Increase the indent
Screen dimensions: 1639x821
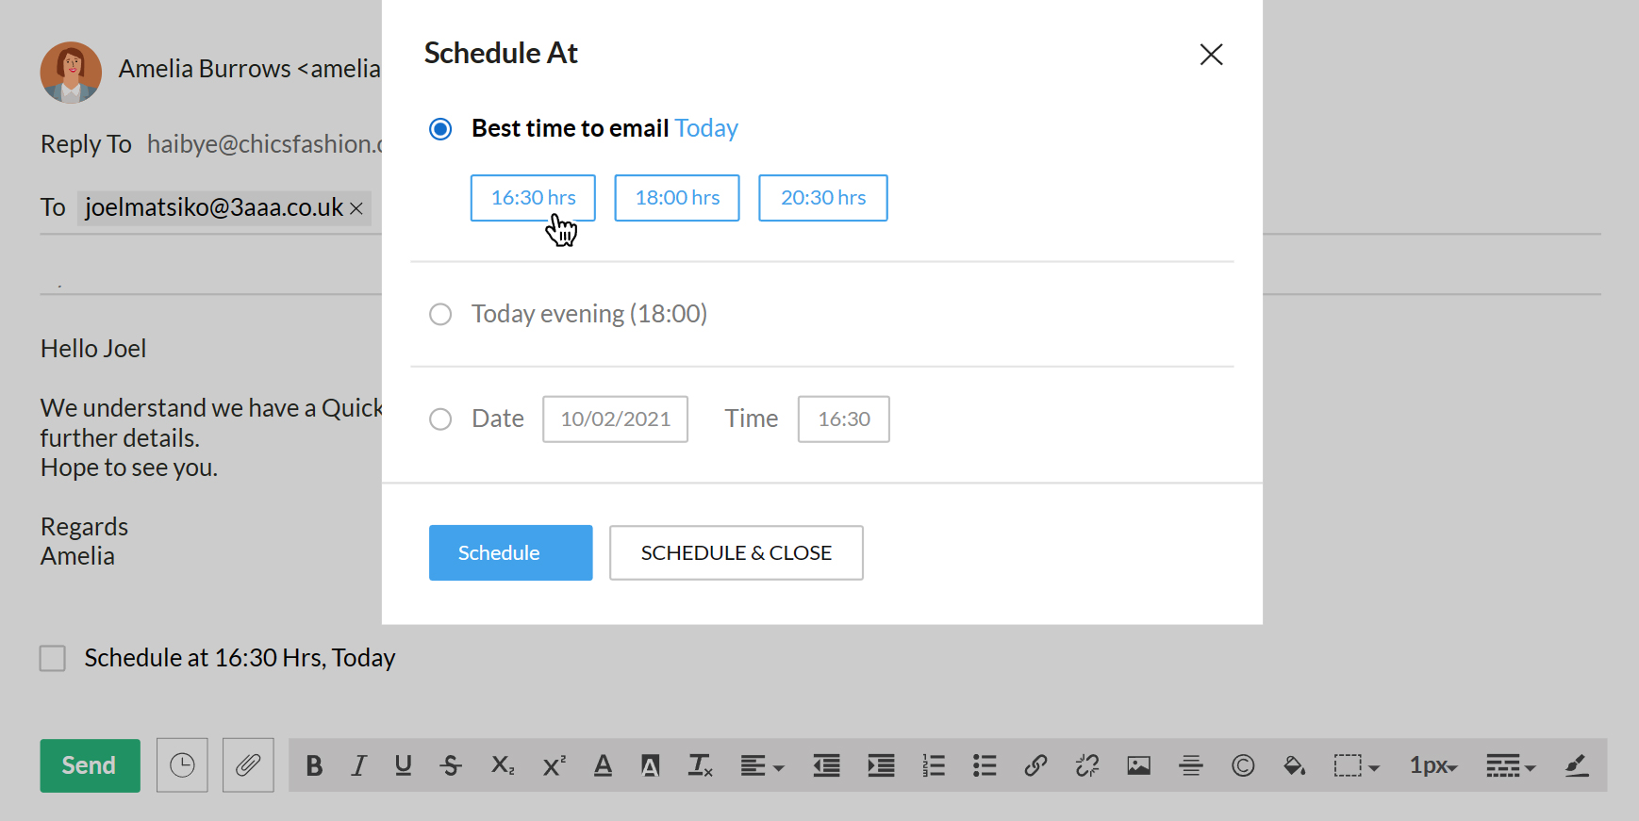click(x=882, y=765)
